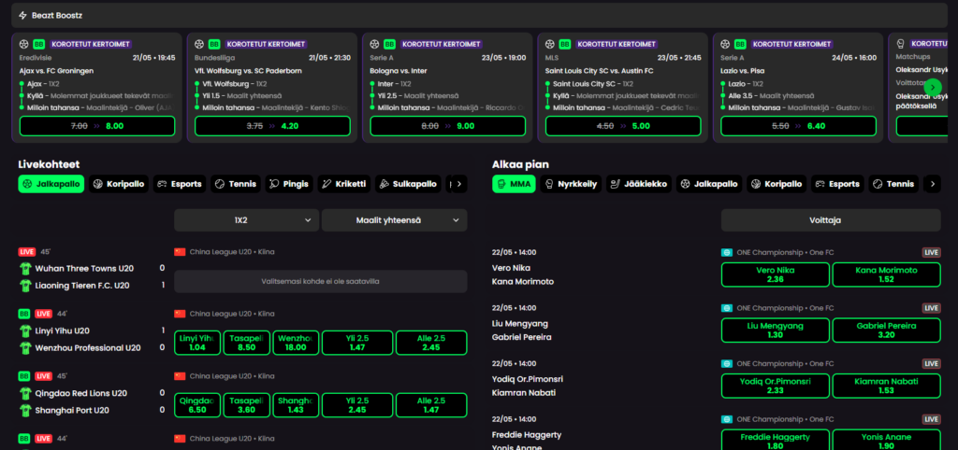Click Shanghai Port U20 jersey icon
The width and height of the screenshot is (958, 450).
25,411
